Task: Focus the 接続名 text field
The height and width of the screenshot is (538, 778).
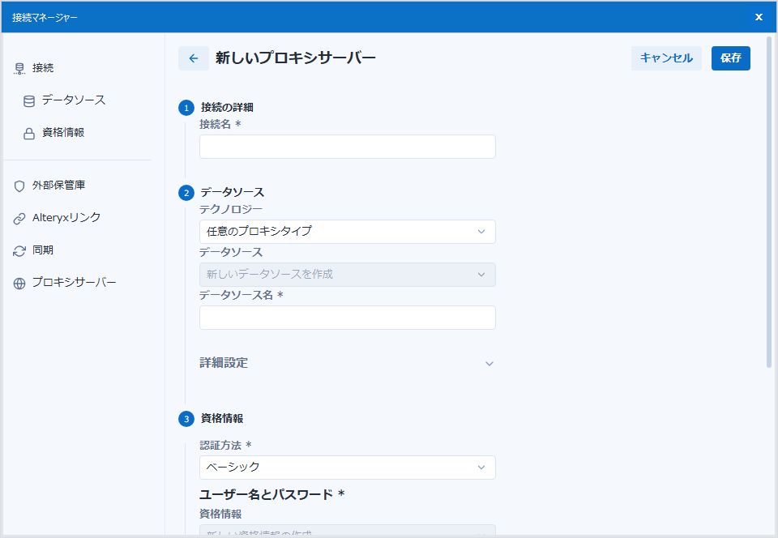Action: point(348,147)
